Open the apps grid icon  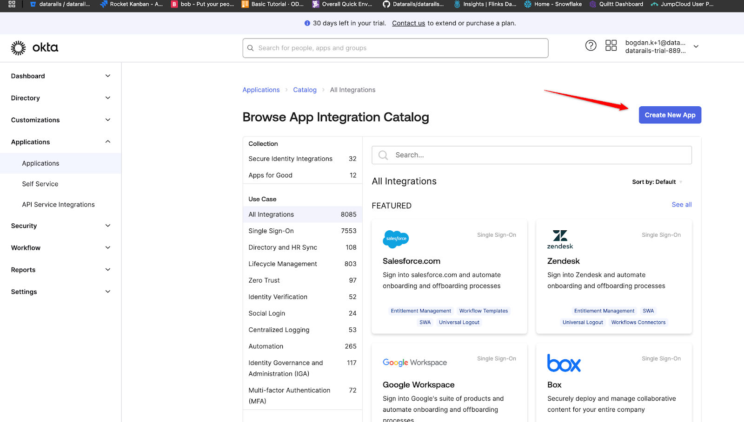611,45
